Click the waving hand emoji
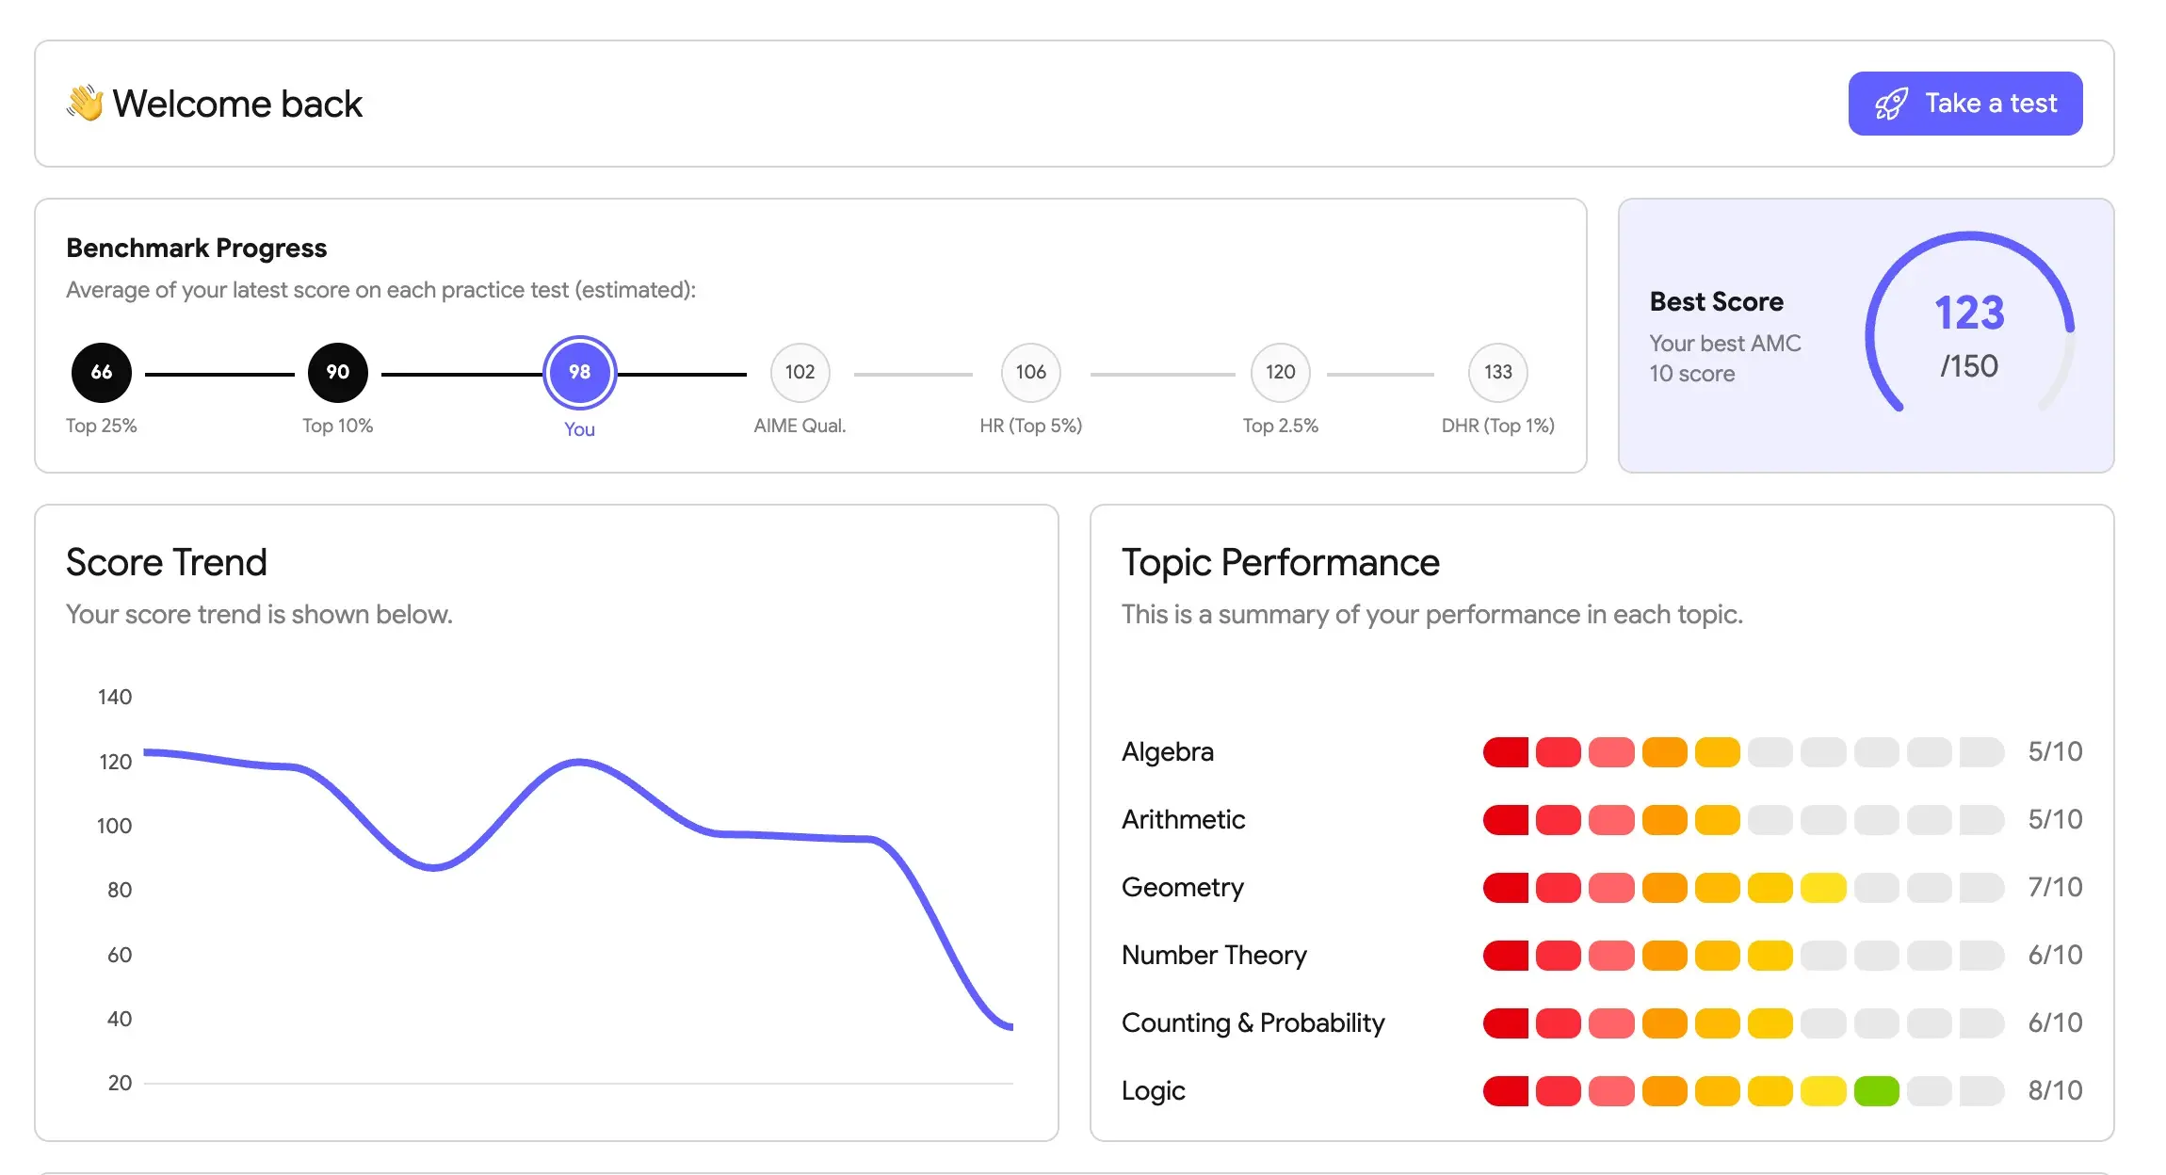The width and height of the screenshot is (2166, 1175). coord(85,103)
